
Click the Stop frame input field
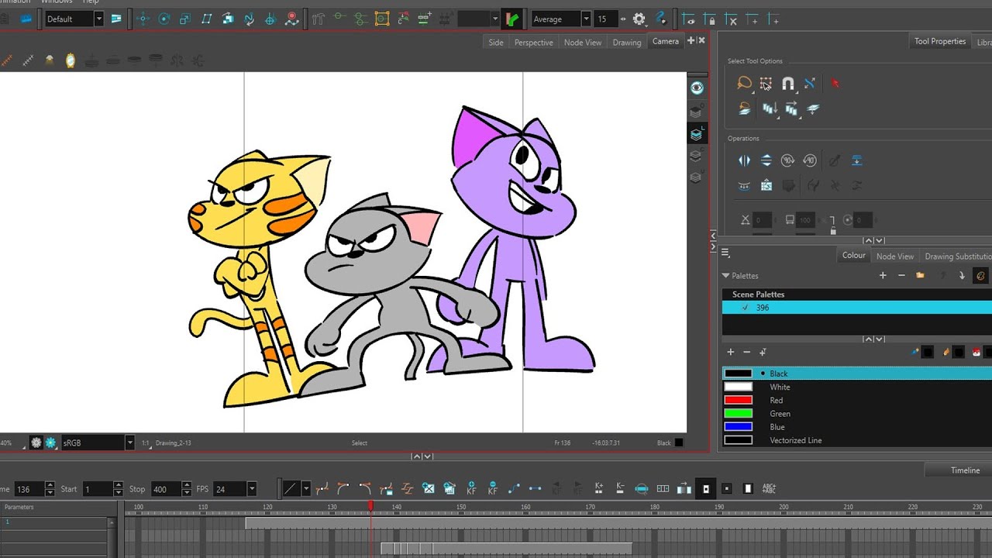[x=164, y=489]
